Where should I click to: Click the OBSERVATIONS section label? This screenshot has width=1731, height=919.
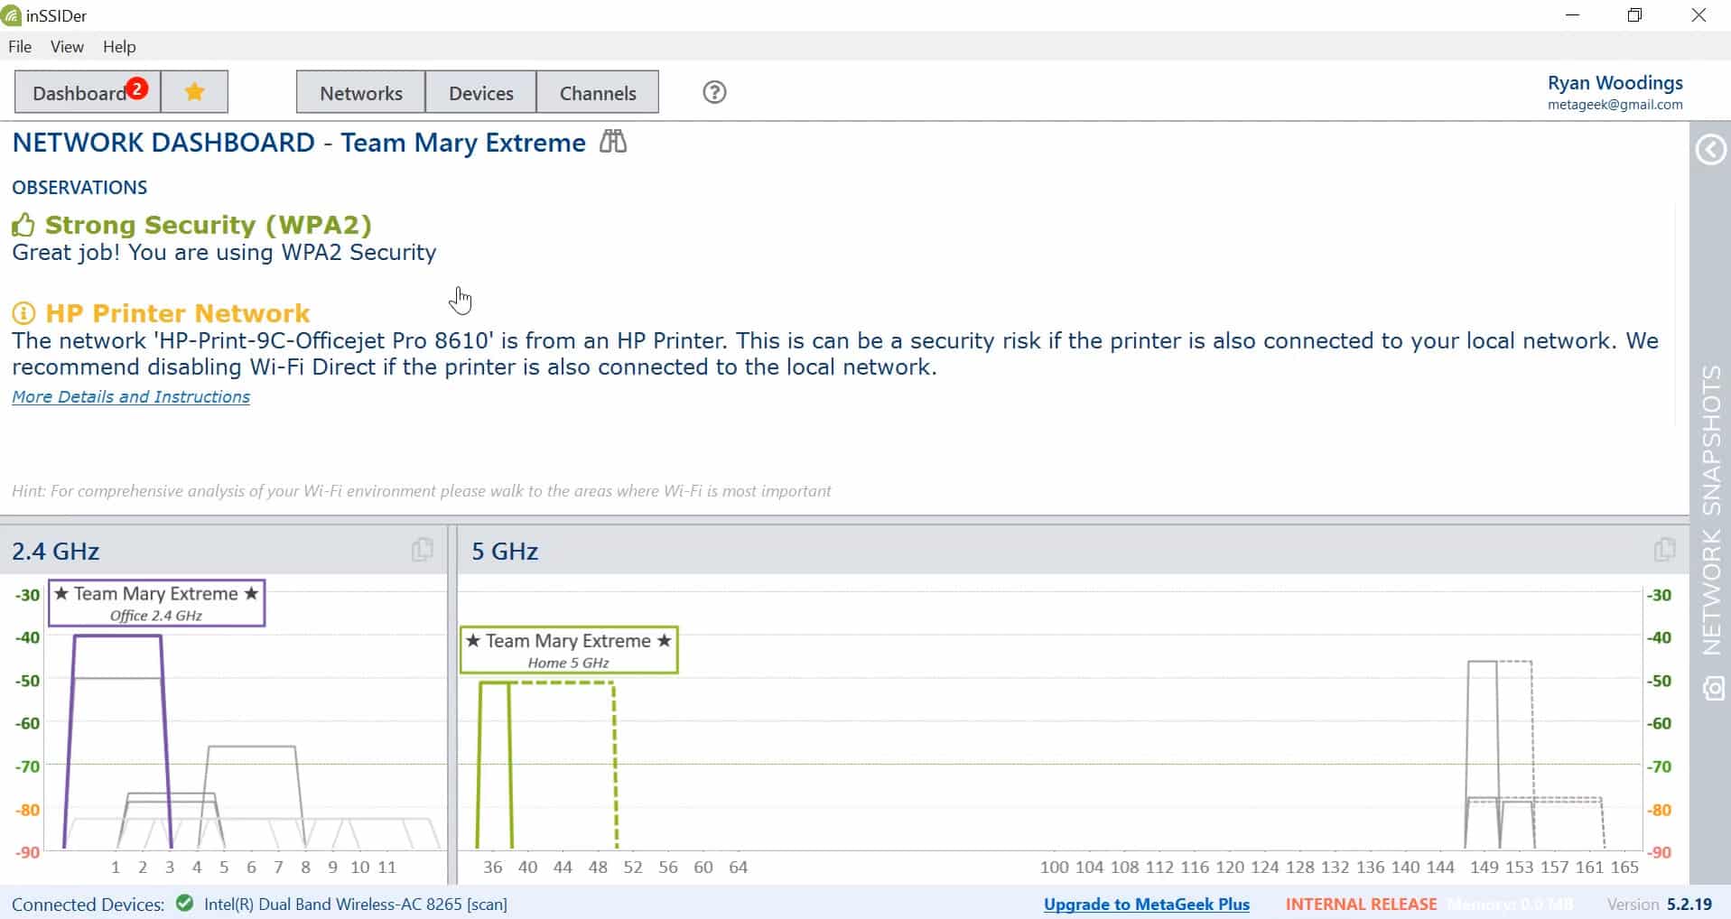(79, 188)
